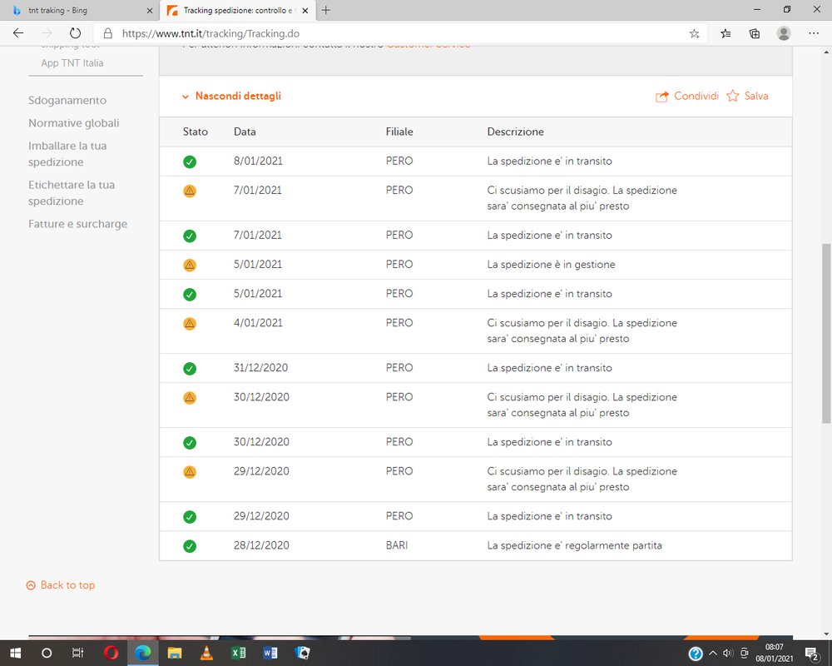Image resolution: width=832 pixels, height=666 pixels.
Task: Open Task View on the taskbar
Action: (x=77, y=653)
